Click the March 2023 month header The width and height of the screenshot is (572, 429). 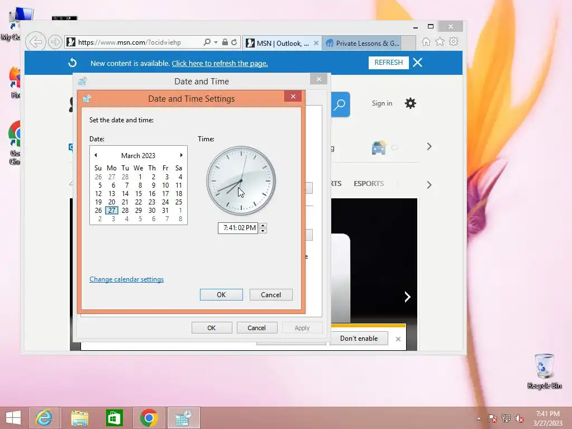point(139,156)
